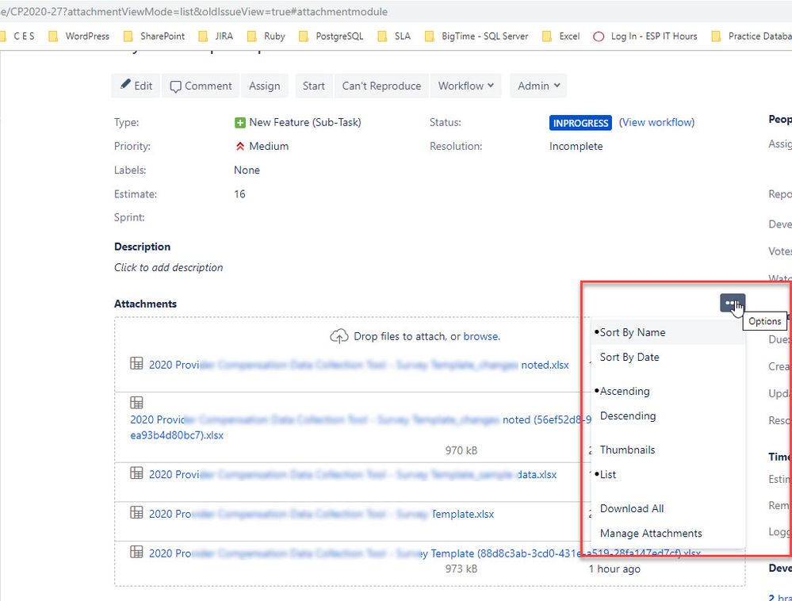This screenshot has width=792, height=601.
Task: Click the Edit button
Action: [136, 86]
